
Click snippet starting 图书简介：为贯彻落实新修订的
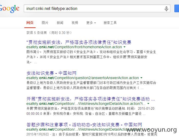coord(91,57)
